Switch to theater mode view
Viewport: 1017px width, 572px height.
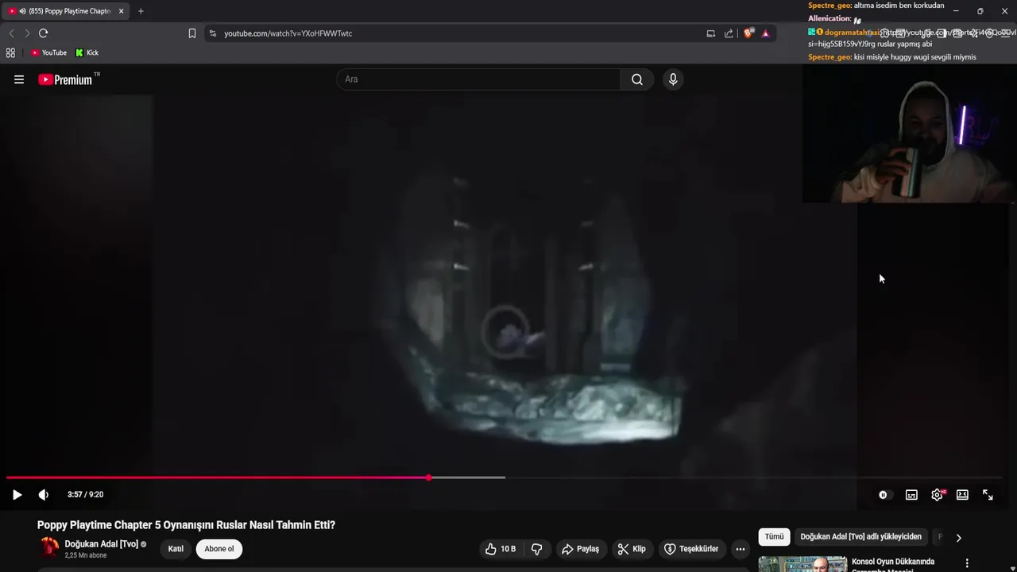coord(962,495)
